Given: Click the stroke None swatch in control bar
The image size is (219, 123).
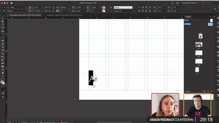Looking at the screenshot, I should coord(104,11).
